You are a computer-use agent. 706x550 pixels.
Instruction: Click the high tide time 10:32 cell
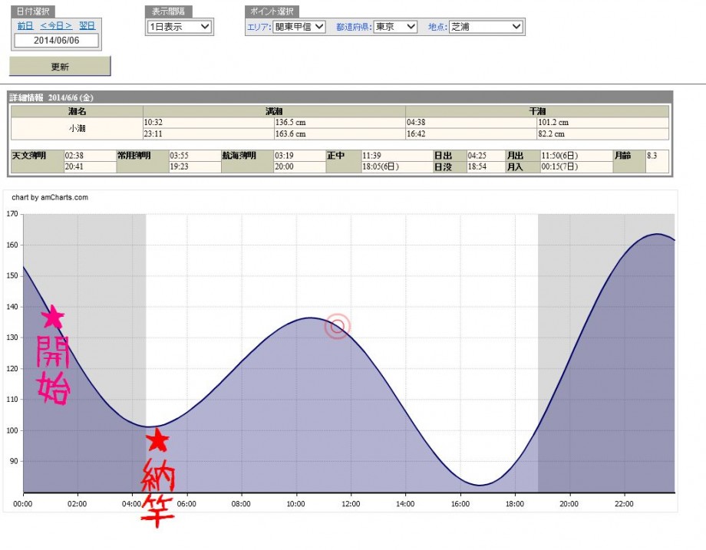209,123
